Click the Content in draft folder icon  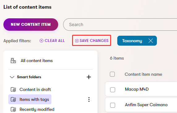(13, 90)
